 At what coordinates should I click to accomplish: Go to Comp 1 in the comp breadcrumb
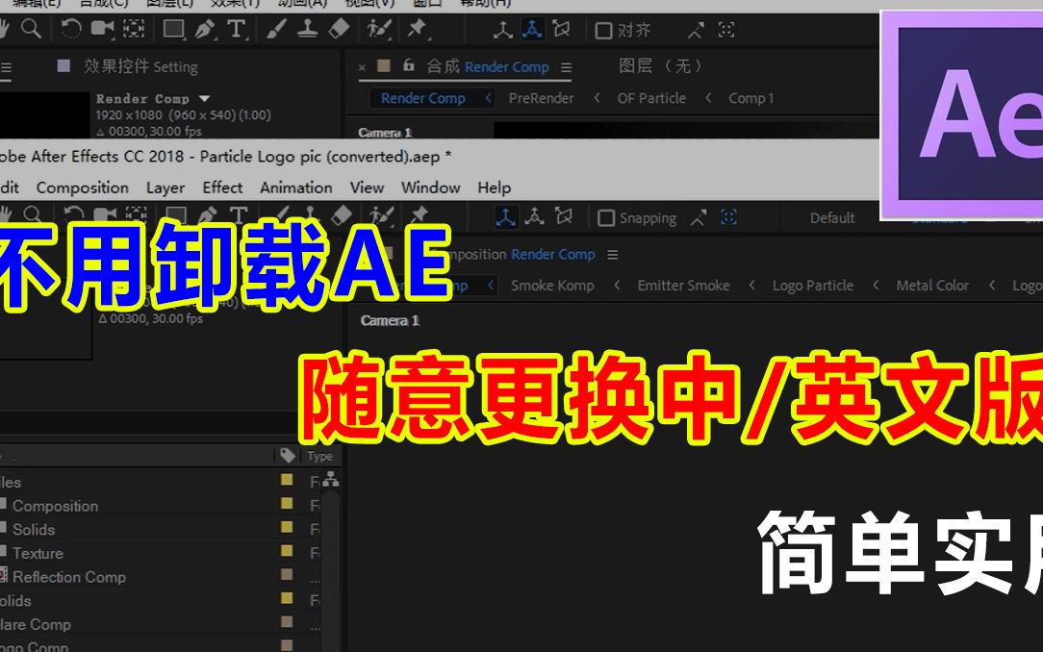pos(751,98)
